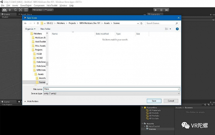Select the Hand (view) tool
The width and height of the screenshot is (215, 135).
pyautogui.click(x=4, y=10)
